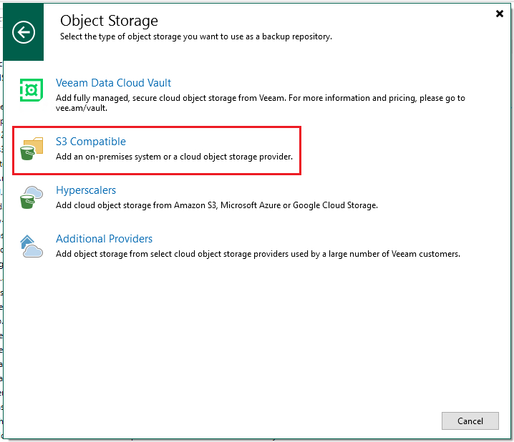514x442 pixels.
Task: Go back using the arrow icon
Action: point(24,32)
